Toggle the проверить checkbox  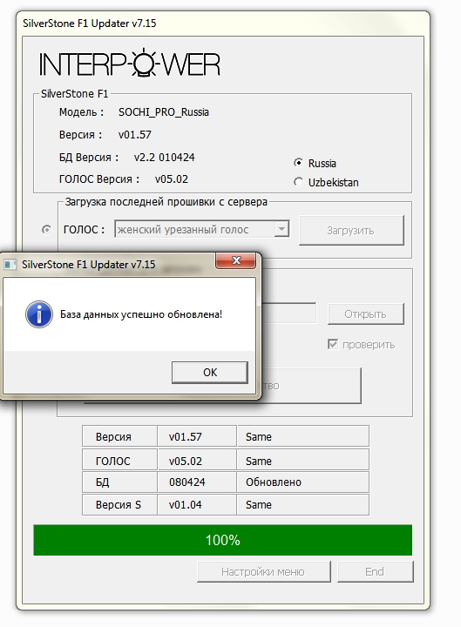click(333, 344)
